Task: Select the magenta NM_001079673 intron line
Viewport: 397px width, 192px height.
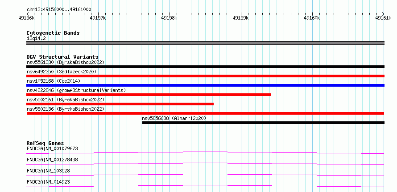Action: pyautogui.click(x=205, y=152)
